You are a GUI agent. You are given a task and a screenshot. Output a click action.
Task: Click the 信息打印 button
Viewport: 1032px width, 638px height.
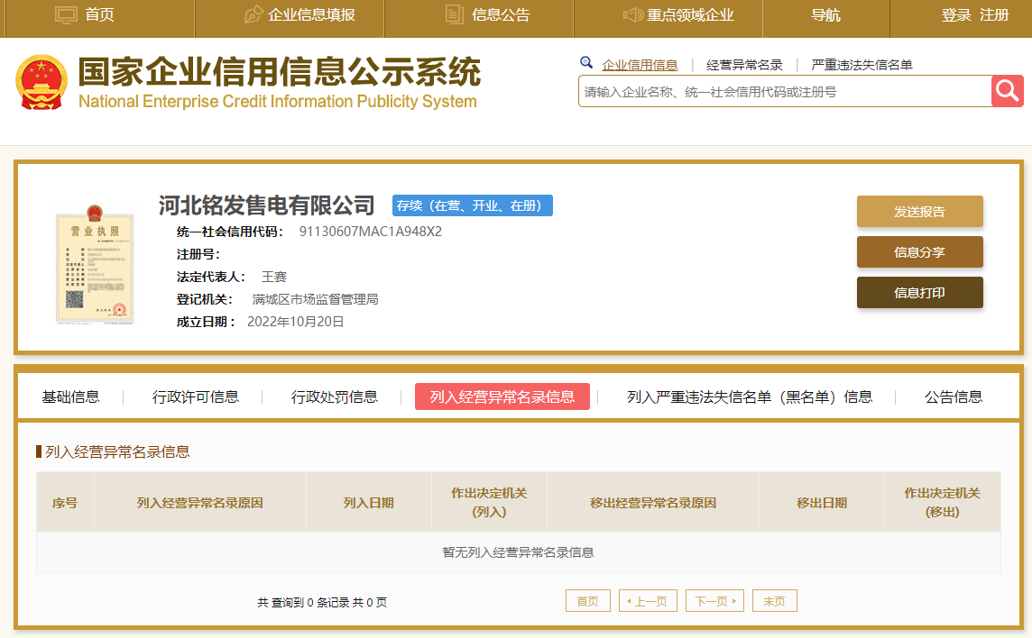[919, 293]
